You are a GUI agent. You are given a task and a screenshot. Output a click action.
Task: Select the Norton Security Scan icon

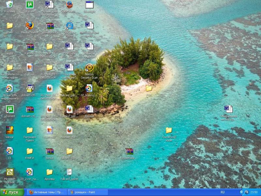89,68
